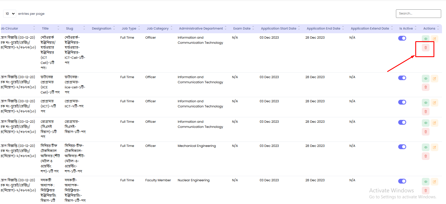The image size is (446, 204).
Task: Sort by Application Start Date column
Action: (x=278, y=28)
